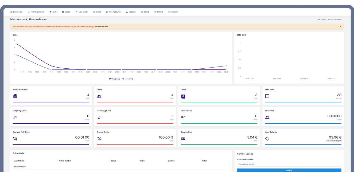This screenshot has height=172, width=354.
Task: Go to the Billing page
Action: tap(145, 12)
